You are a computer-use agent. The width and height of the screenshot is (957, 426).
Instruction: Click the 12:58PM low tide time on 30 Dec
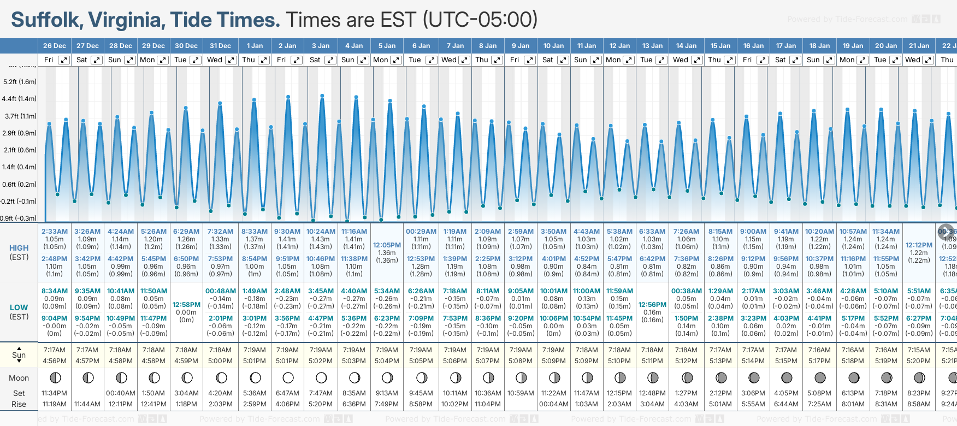[186, 305]
